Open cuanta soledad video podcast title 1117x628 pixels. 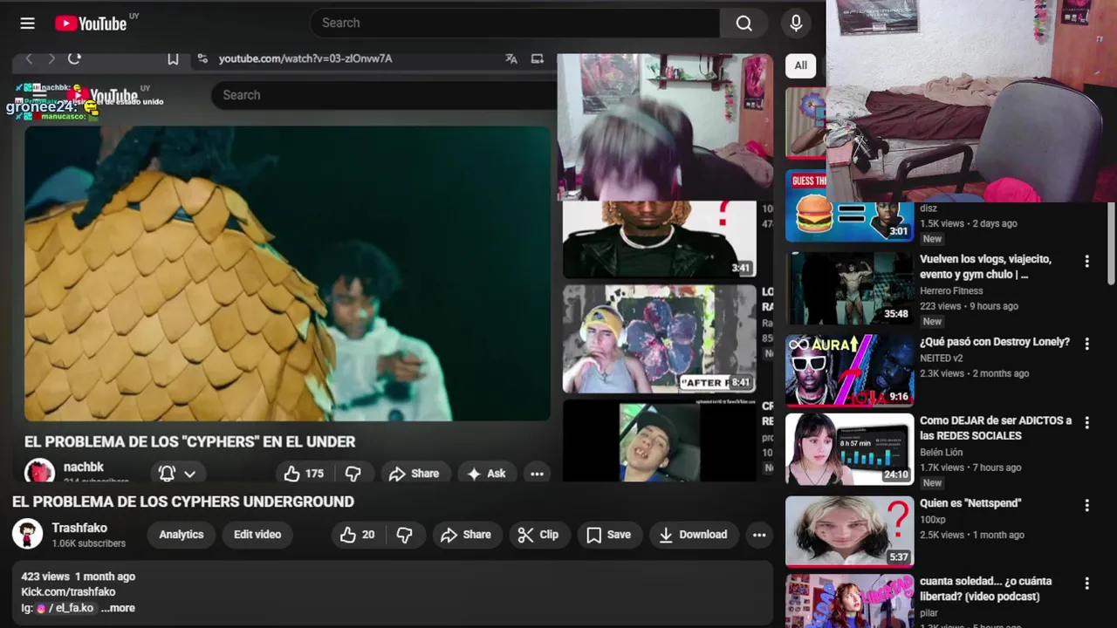tap(985, 589)
